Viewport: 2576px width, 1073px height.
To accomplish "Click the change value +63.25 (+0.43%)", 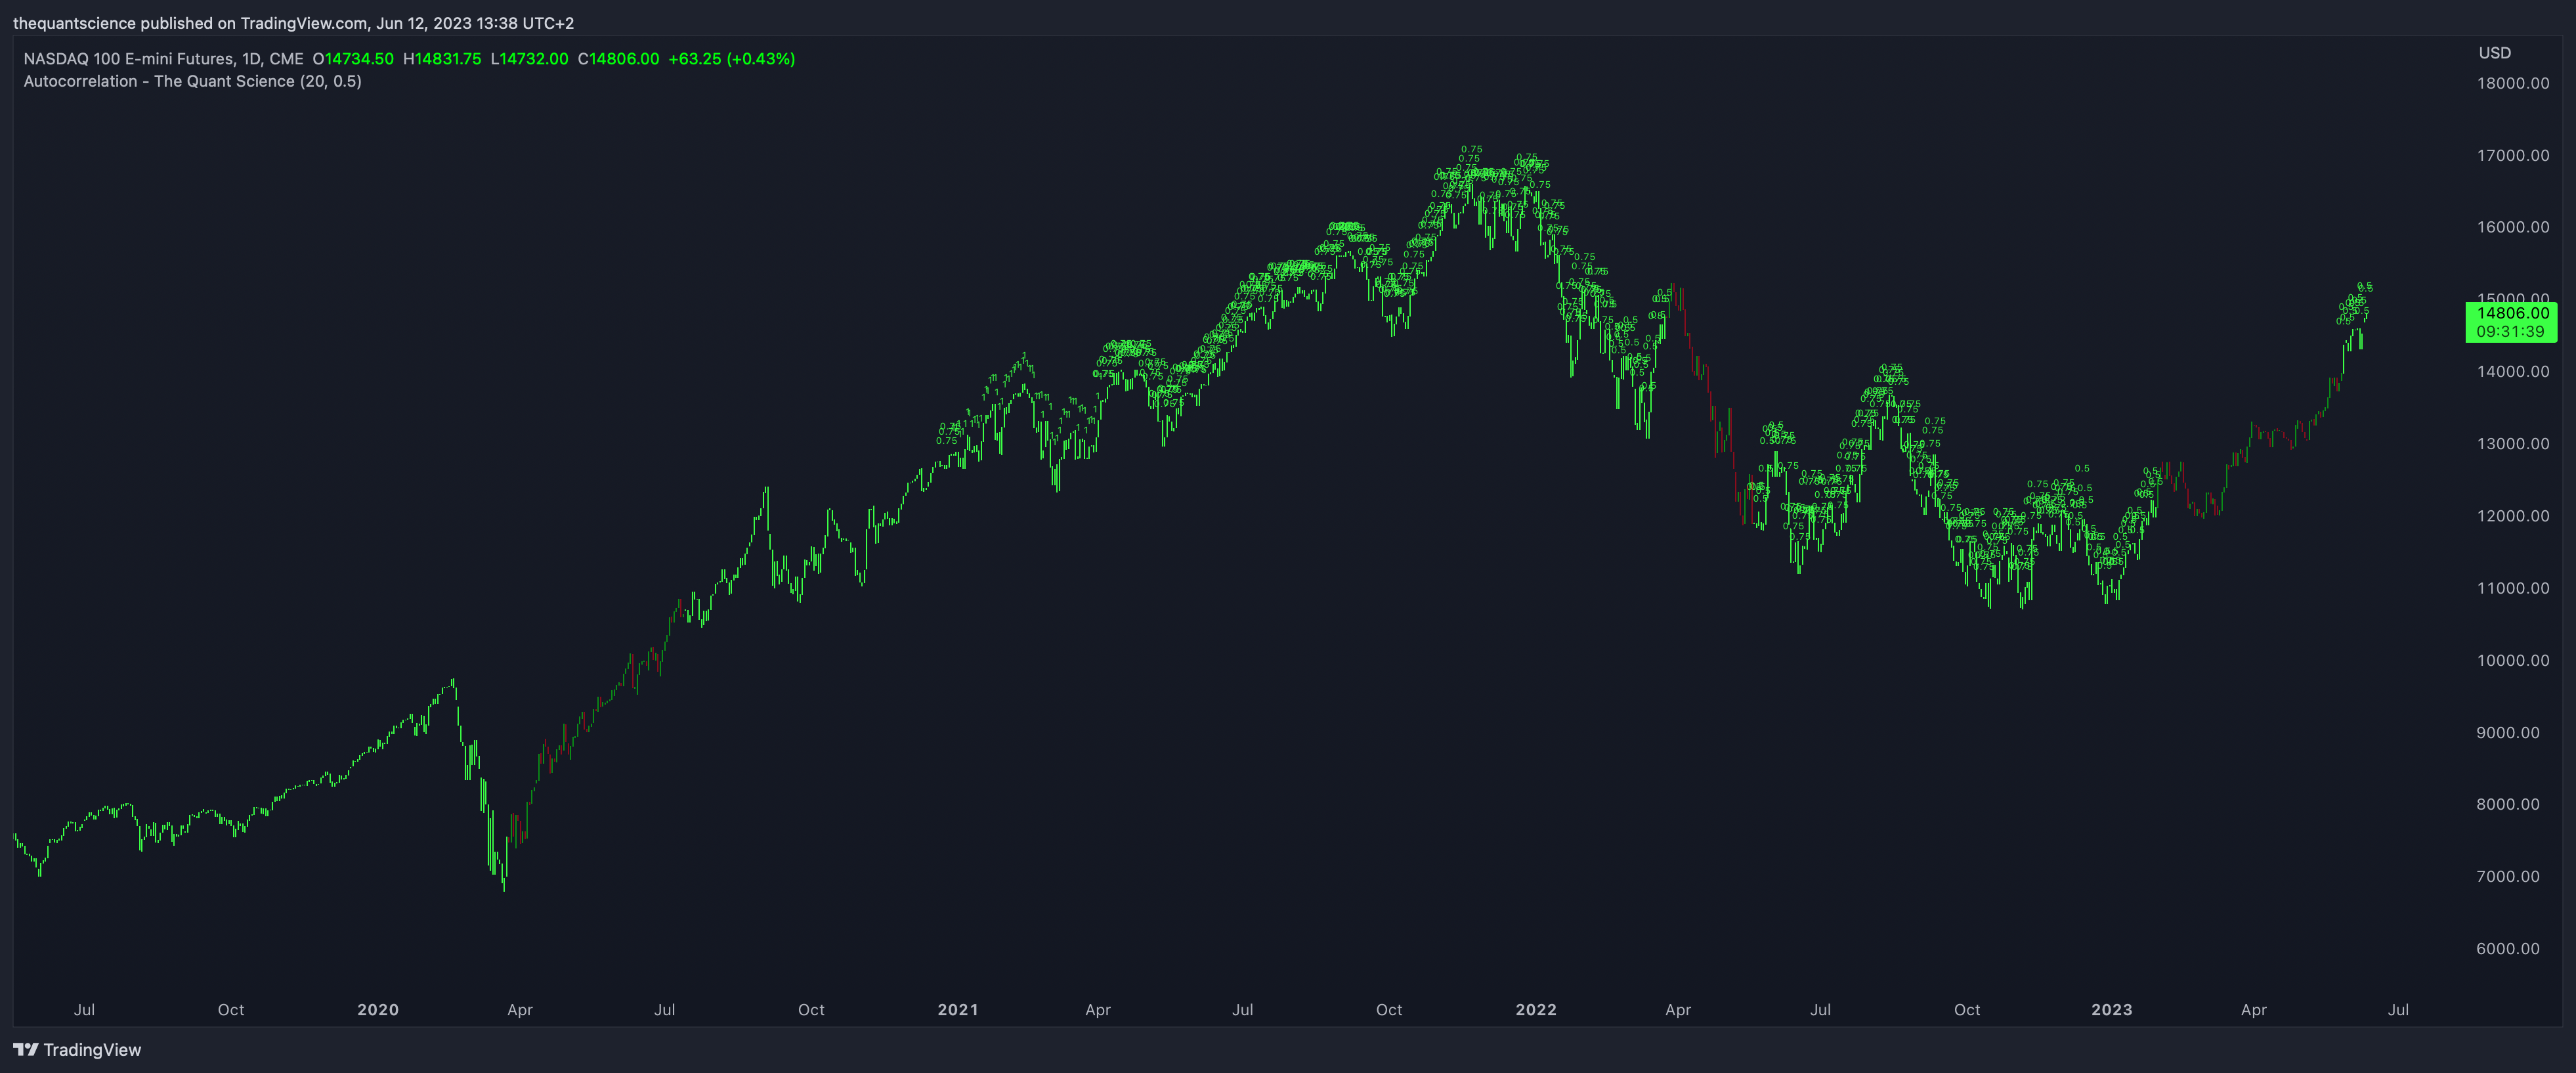I will click(x=732, y=59).
